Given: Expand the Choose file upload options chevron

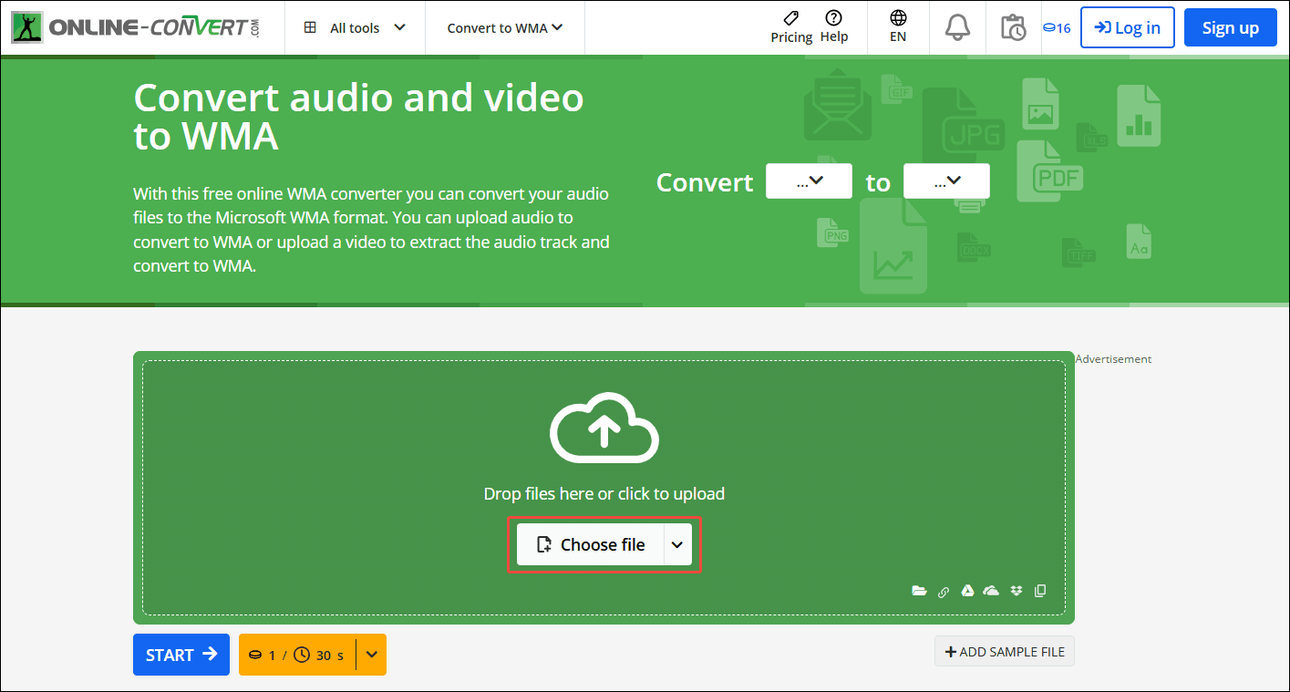Looking at the screenshot, I should pos(677,543).
